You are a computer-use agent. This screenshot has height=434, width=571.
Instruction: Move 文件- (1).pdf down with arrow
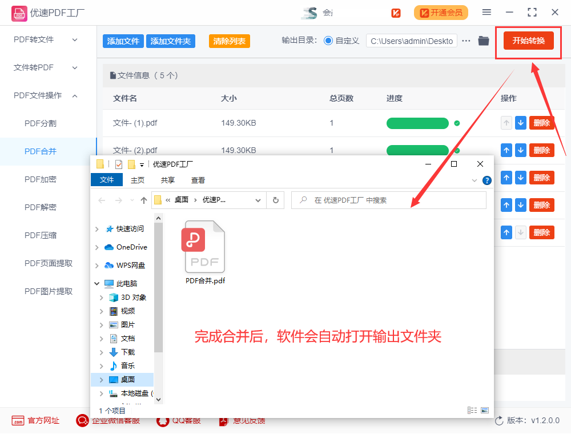click(x=521, y=123)
